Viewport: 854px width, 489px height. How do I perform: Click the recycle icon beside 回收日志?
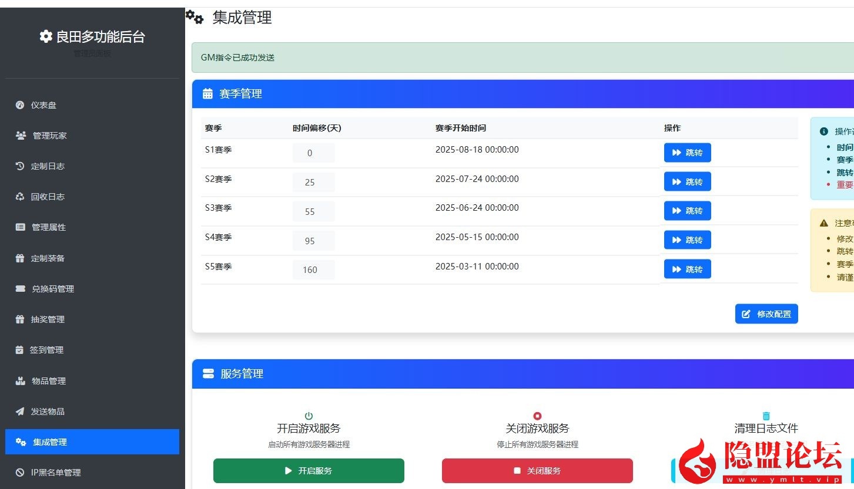pos(20,197)
